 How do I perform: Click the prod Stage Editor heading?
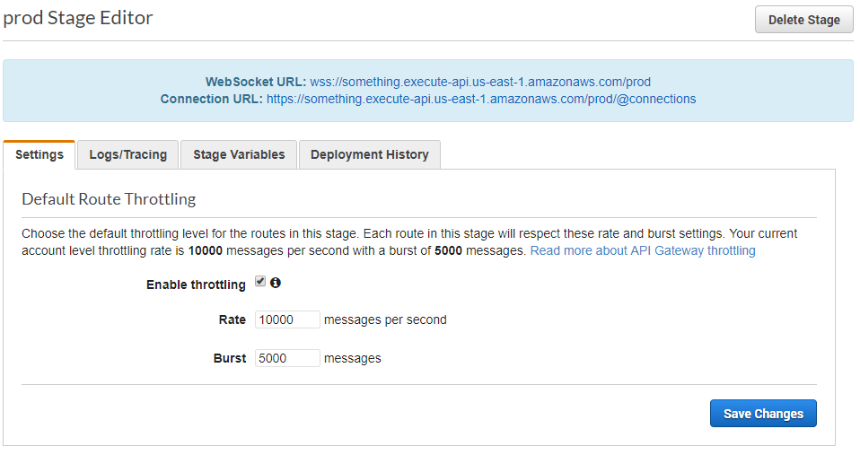(78, 18)
